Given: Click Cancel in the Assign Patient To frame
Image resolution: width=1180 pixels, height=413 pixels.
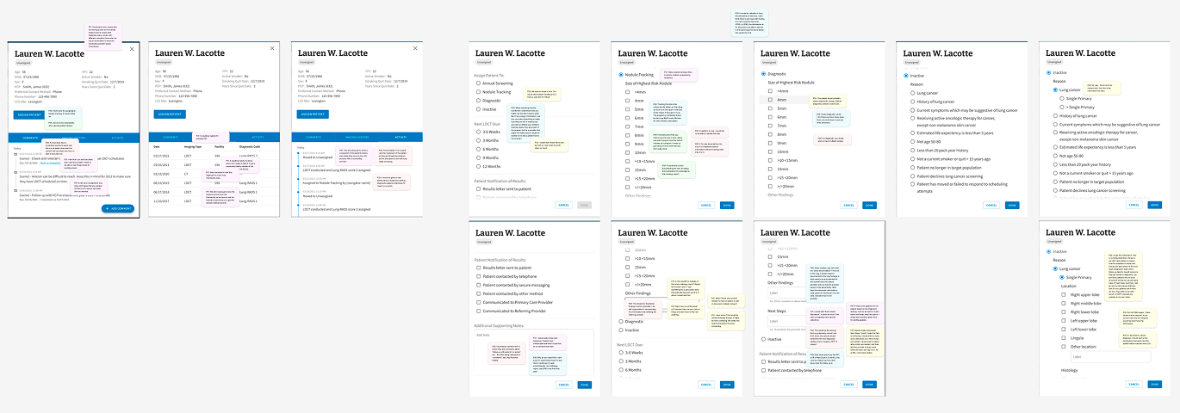Looking at the screenshot, I should click(563, 205).
